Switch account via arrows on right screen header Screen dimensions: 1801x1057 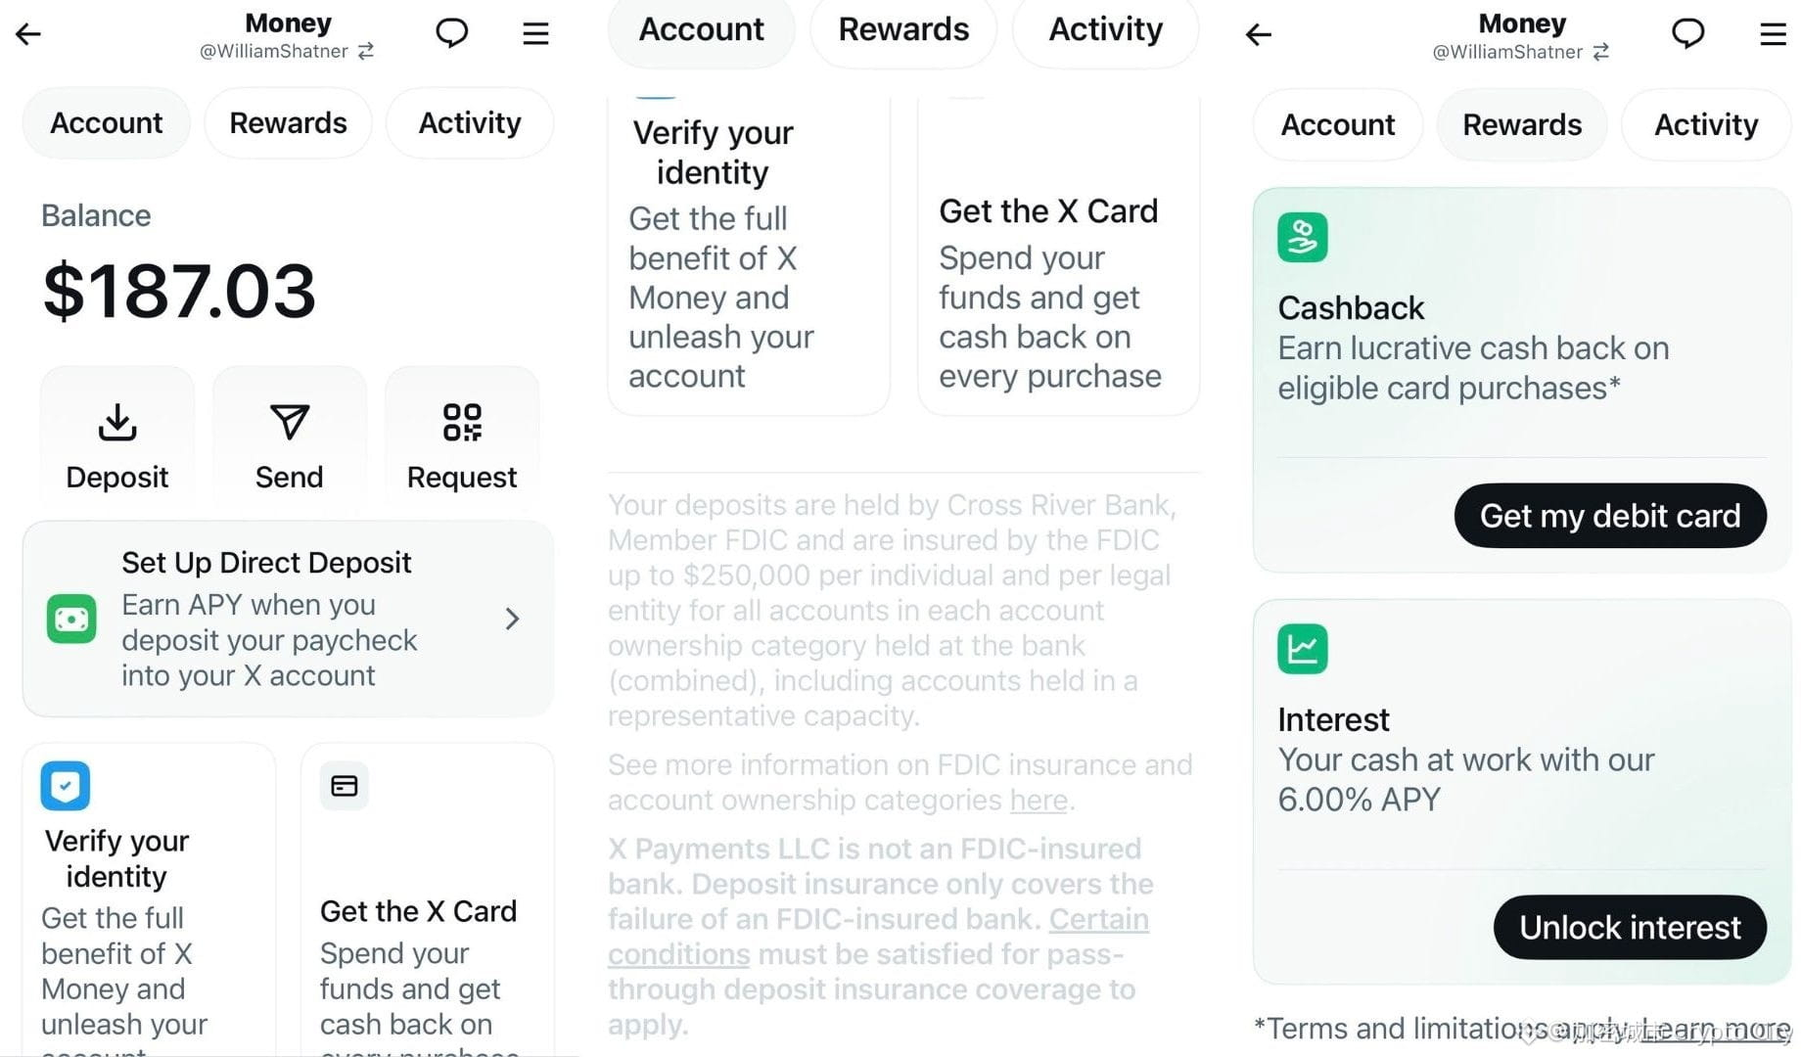click(1601, 52)
